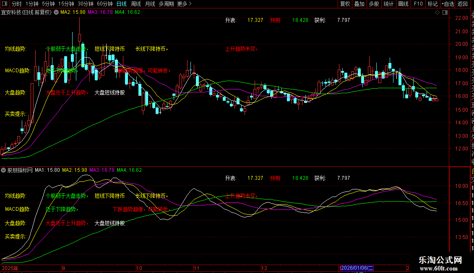This screenshot has height=273, width=474.
Task: Switch to 1分钟 period
Action: (32, 4)
